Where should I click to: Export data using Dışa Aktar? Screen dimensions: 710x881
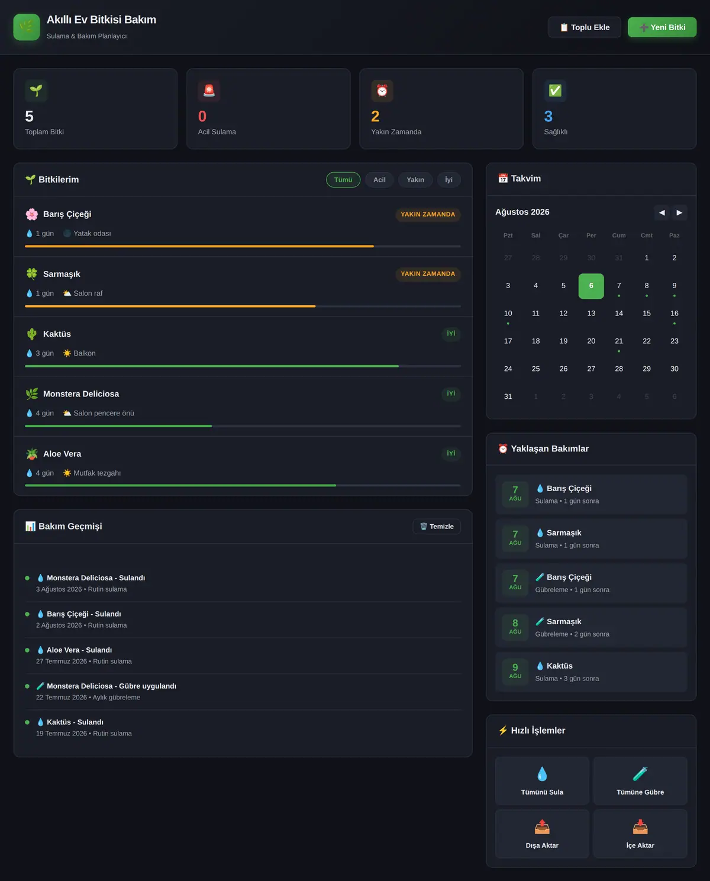pyautogui.click(x=542, y=834)
